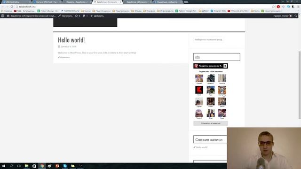Open the new tab button
This screenshot has width=301, height=169.
[186, 2]
